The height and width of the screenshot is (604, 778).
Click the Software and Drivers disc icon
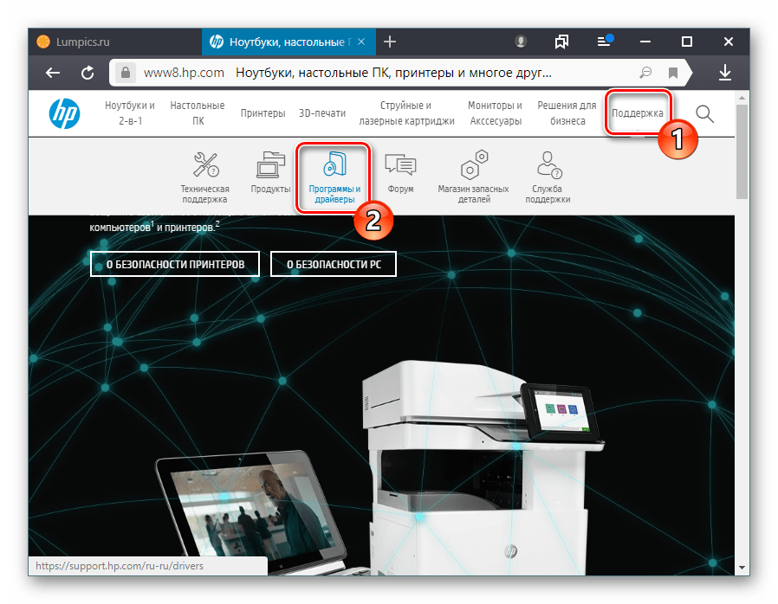334,164
